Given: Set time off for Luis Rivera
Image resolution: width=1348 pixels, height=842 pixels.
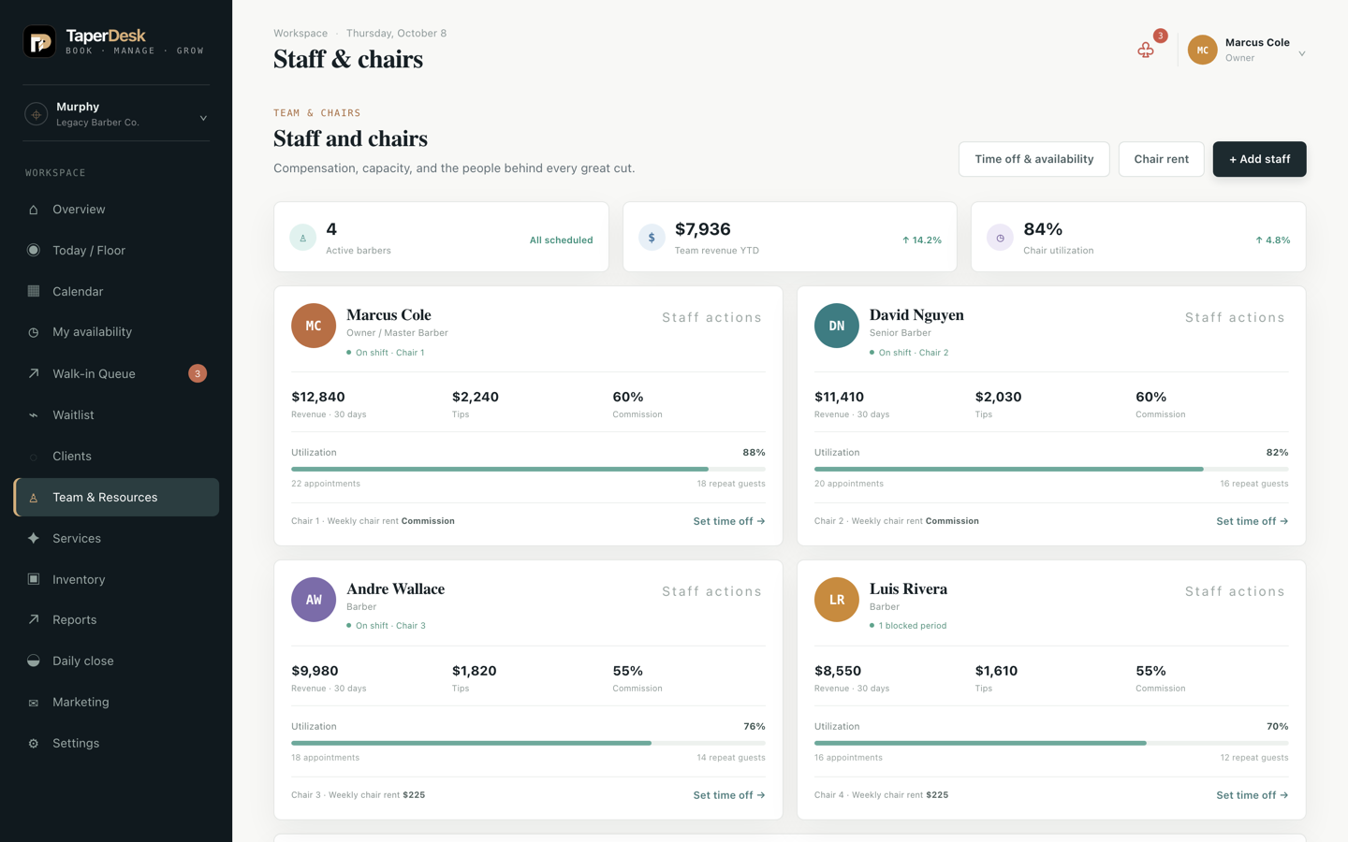Looking at the screenshot, I should [x=1252, y=795].
